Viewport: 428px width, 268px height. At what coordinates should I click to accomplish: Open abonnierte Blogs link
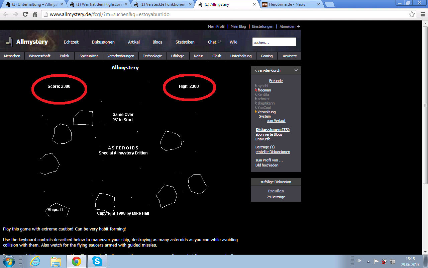(269, 134)
